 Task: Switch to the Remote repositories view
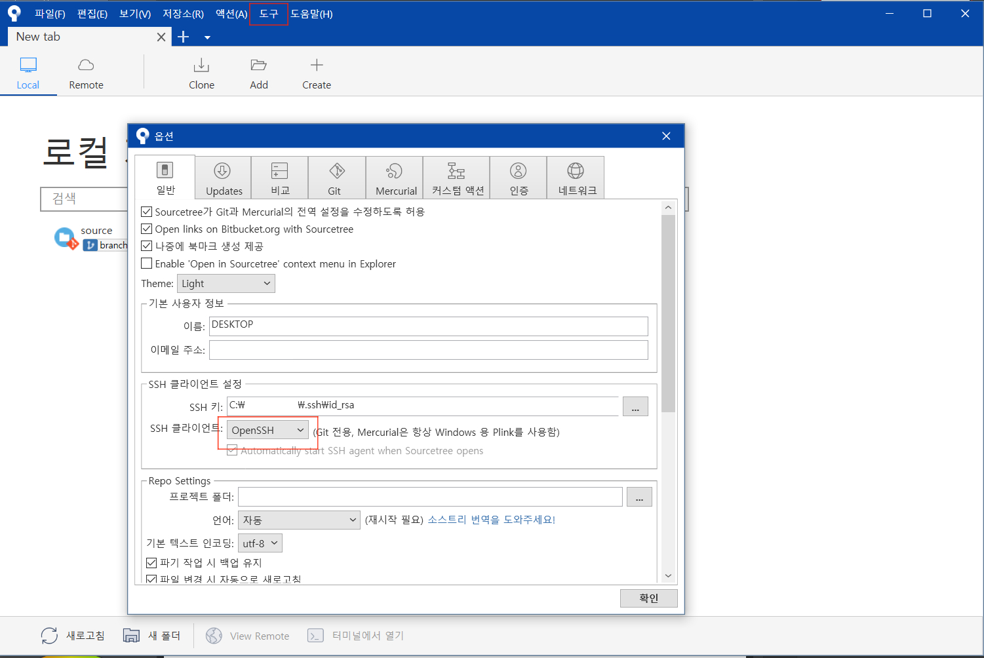tap(86, 73)
